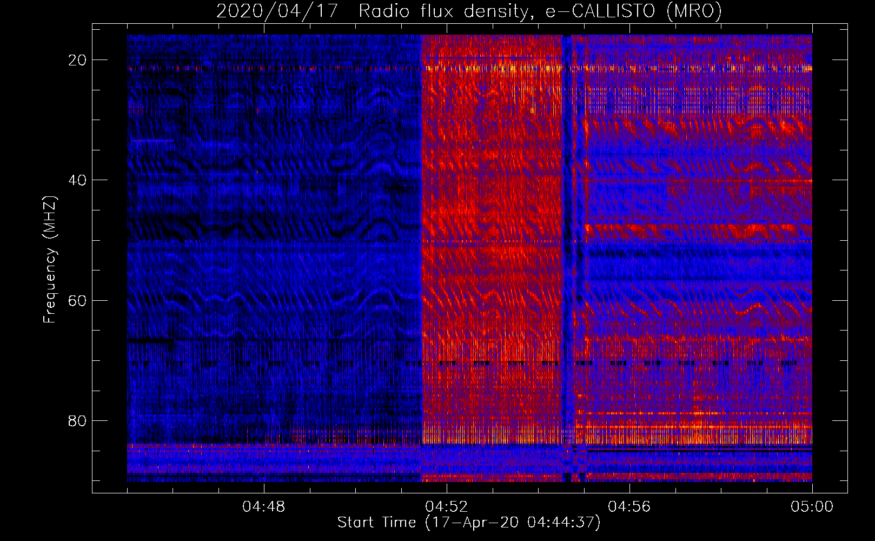Click the date '2020/04/17' in the title
This screenshot has height=541, width=875.
(x=277, y=11)
